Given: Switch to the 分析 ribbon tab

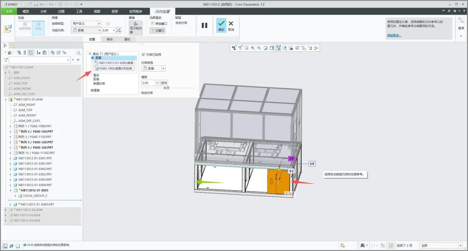Looking at the screenshot, I should click(x=44, y=11).
